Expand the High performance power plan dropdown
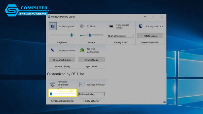This screenshot has height=114, width=203. pyautogui.click(x=121, y=36)
